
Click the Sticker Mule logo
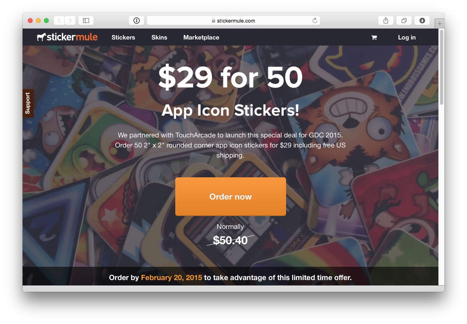67,37
